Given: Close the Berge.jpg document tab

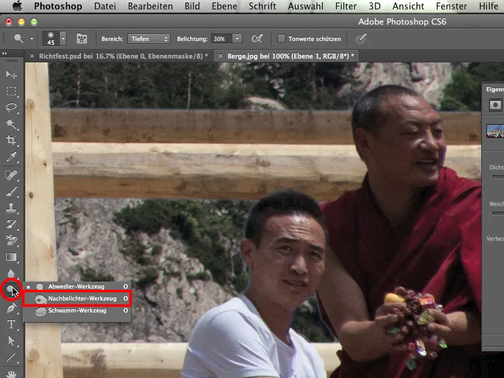Looking at the screenshot, I should tap(220, 56).
